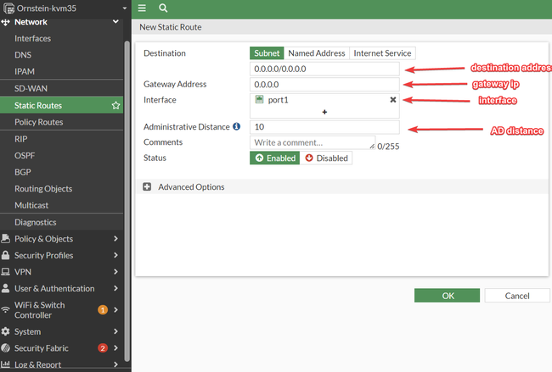The image size is (552, 372).
Task: Click the WiFi & Switch Controller notification badge
Action: pos(103,310)
